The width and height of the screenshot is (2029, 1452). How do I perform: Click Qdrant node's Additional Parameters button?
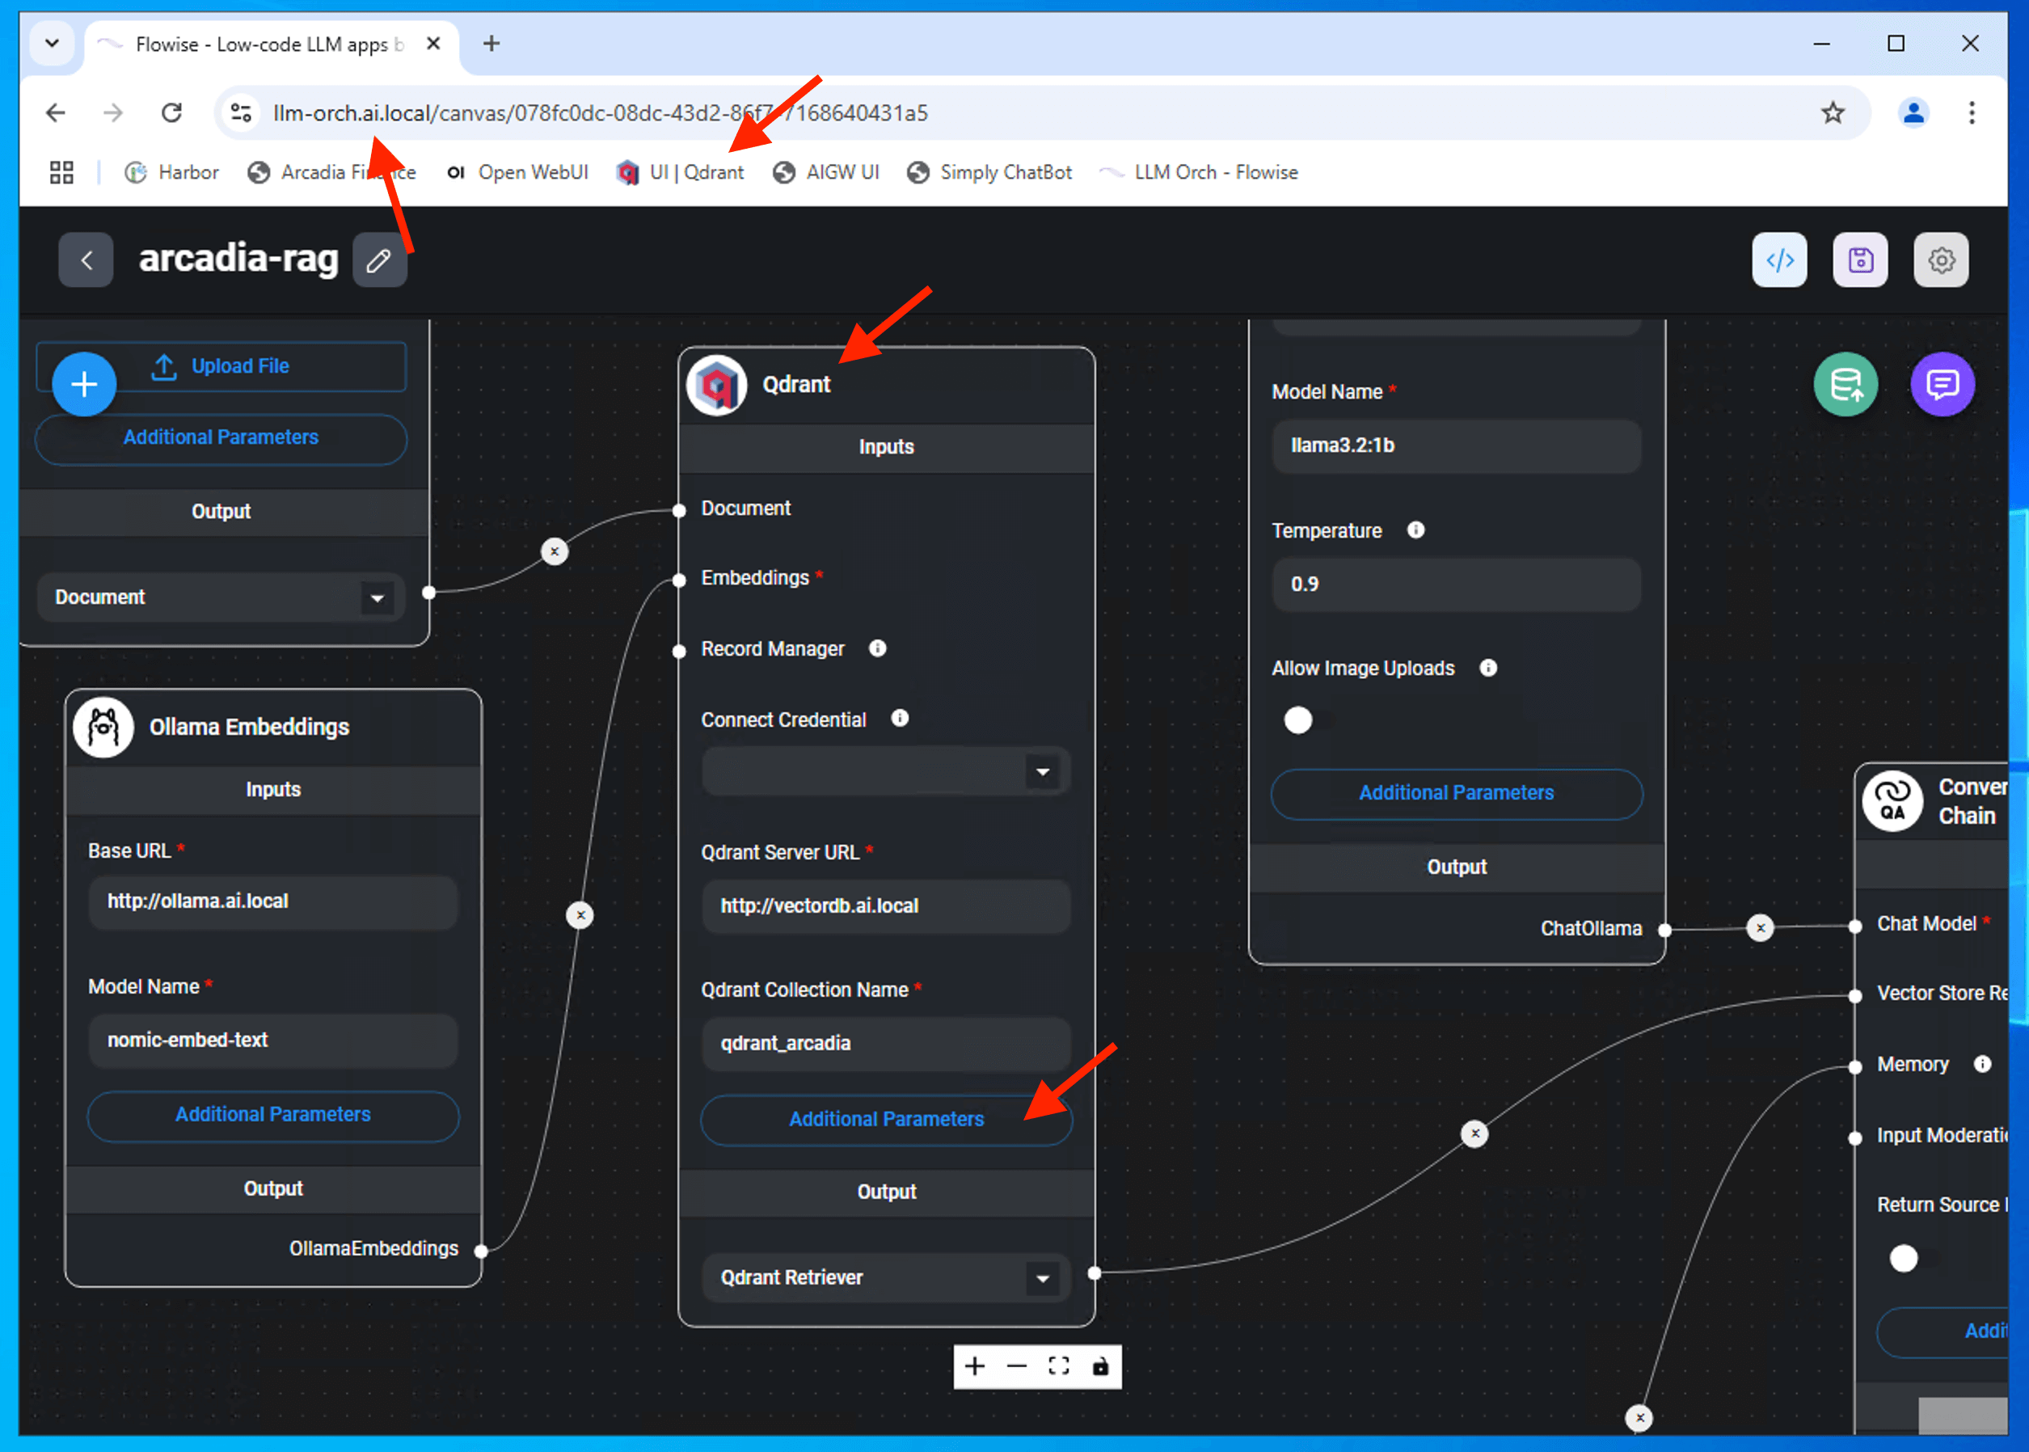pos(885,1118)
